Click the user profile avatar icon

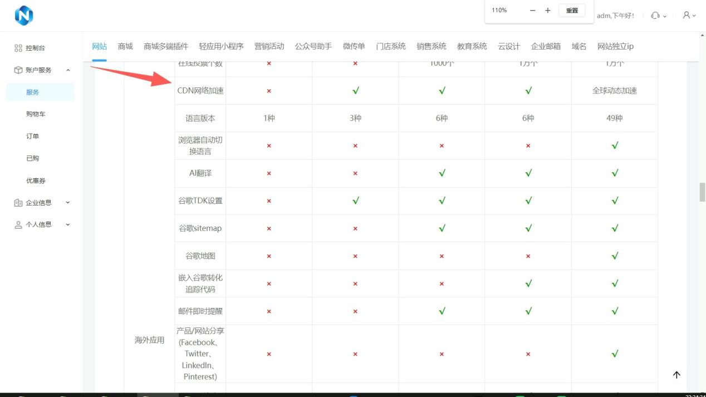tap(687, 16)
